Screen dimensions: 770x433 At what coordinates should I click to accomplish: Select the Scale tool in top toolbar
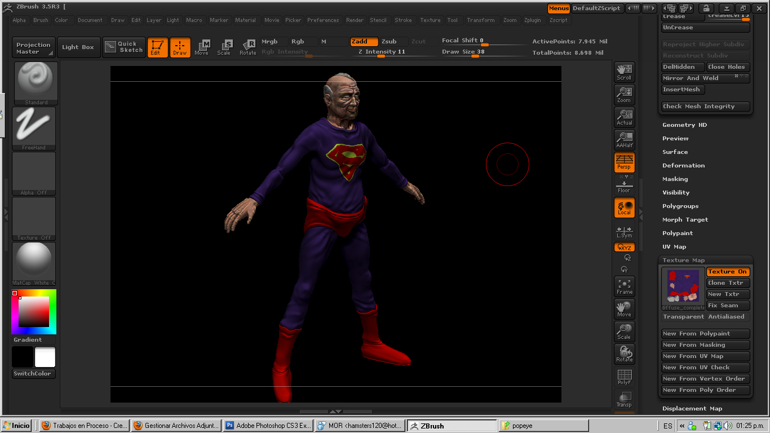pyautogui.click(x=224, y=47)
